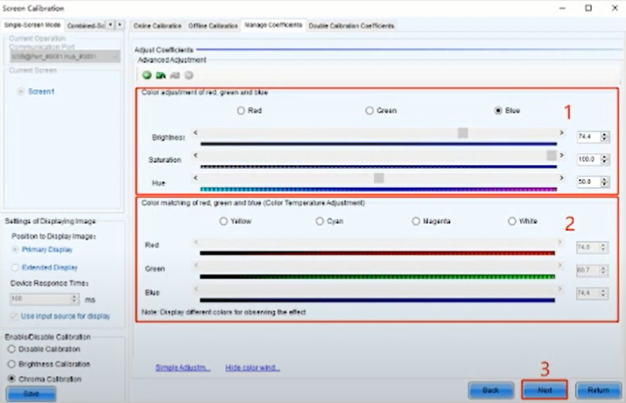The height and width of the screenshot is (403, 626).
Task: Select the Screen1 radio button
Action: pos(21,92)
